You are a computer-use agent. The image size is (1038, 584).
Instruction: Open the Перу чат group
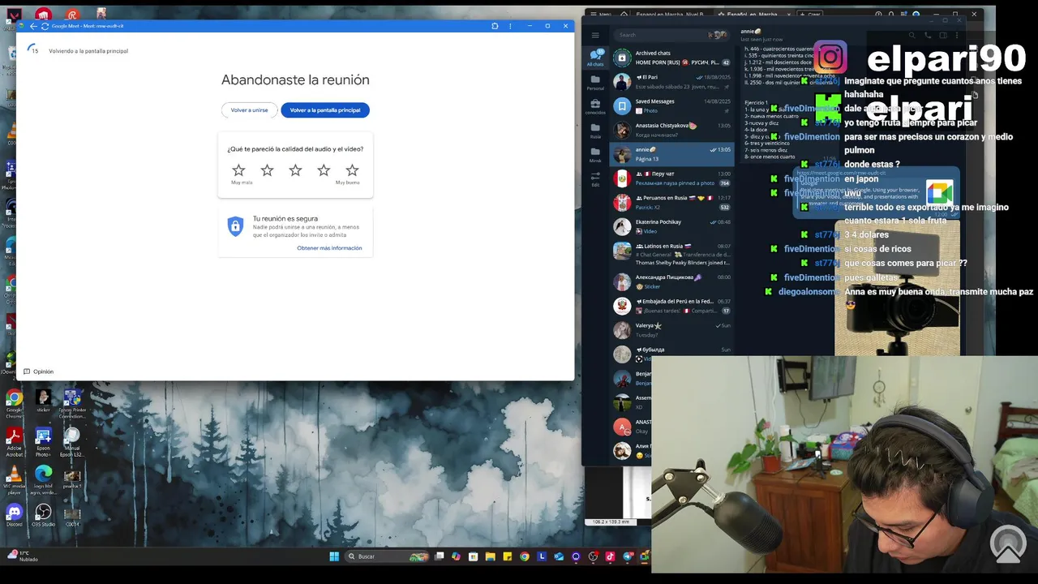point(671,178)
